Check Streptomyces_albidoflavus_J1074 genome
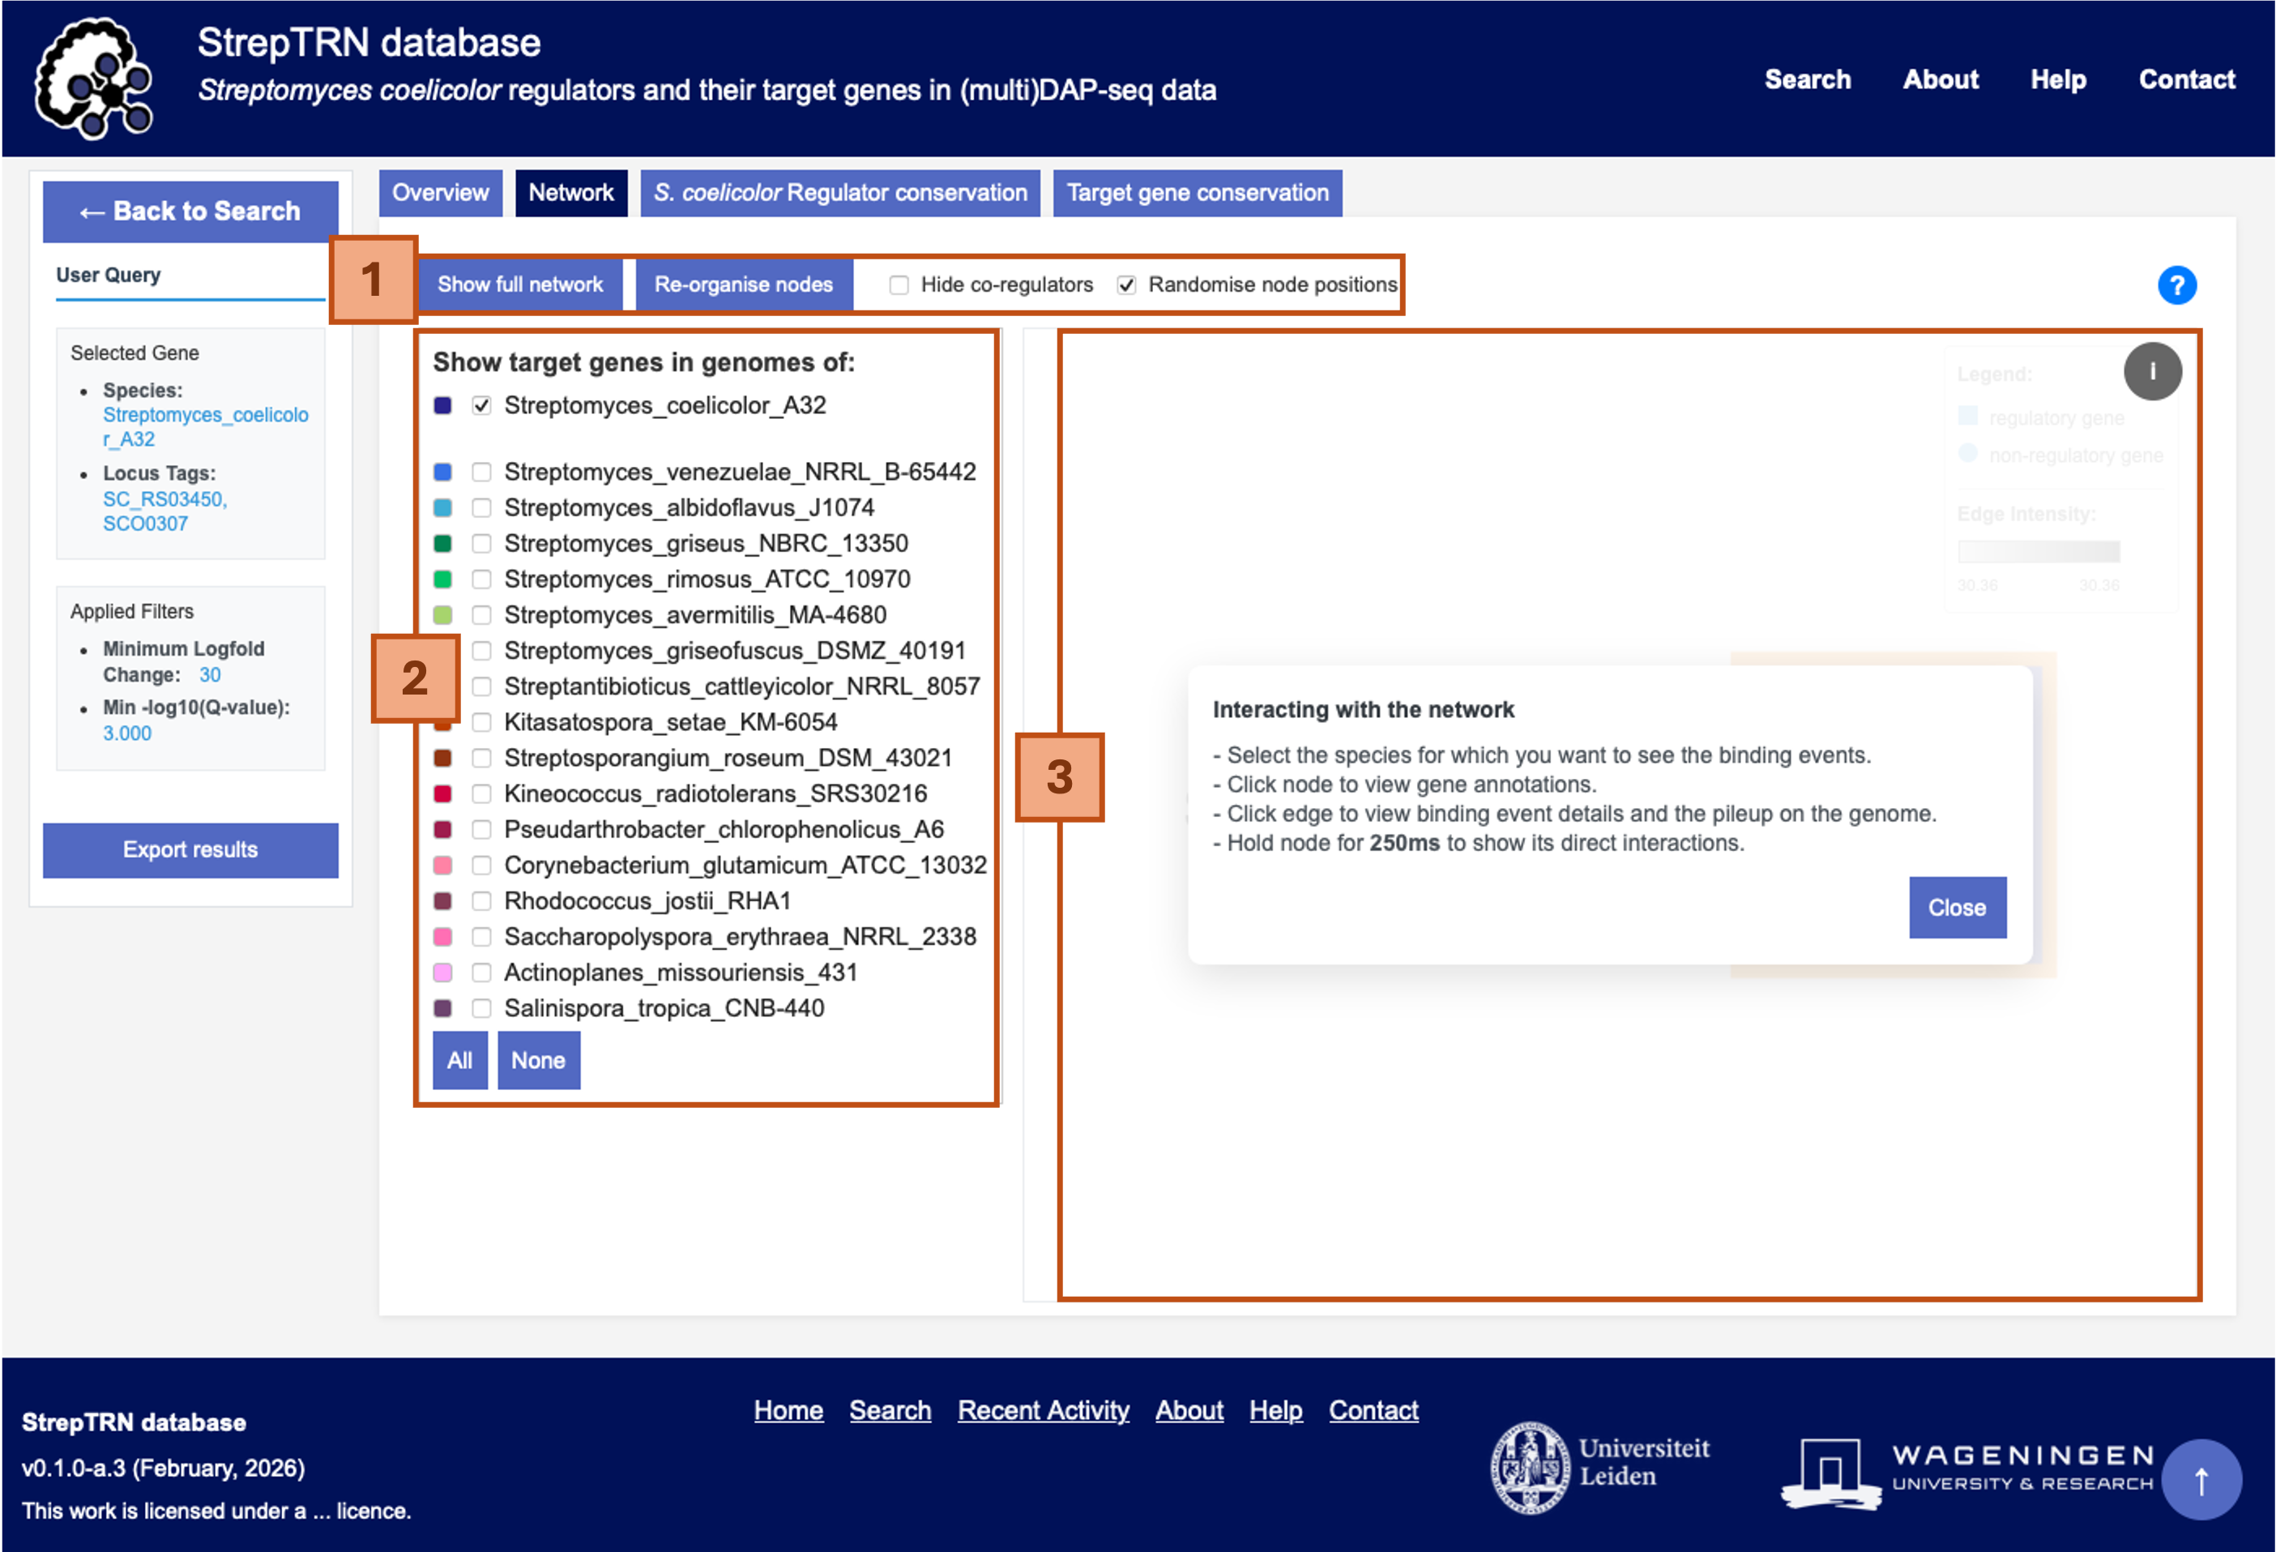This screenshot has height=1552, width=2276. 480,507
